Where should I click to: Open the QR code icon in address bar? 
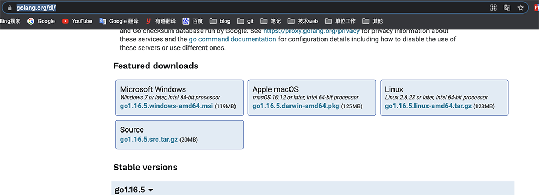coord(493,8)
